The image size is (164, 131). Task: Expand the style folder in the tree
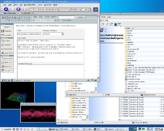click(x=69, y=86)
